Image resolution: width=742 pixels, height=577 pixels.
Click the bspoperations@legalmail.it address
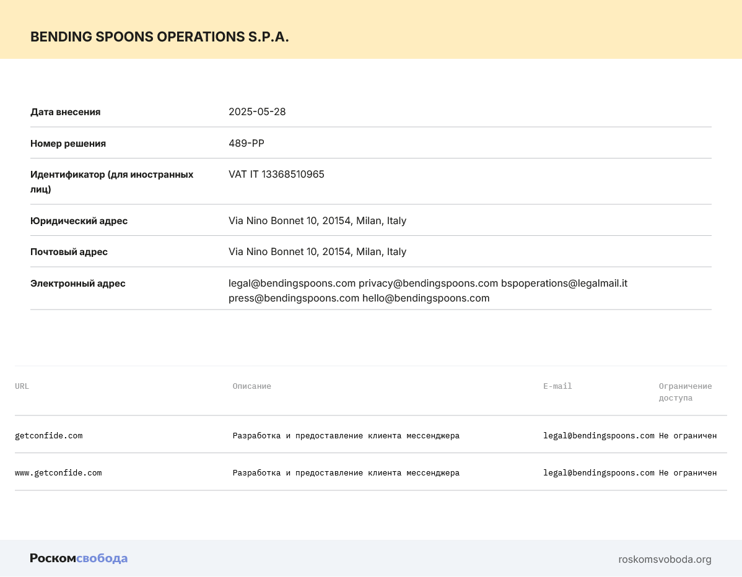(564, 284)
